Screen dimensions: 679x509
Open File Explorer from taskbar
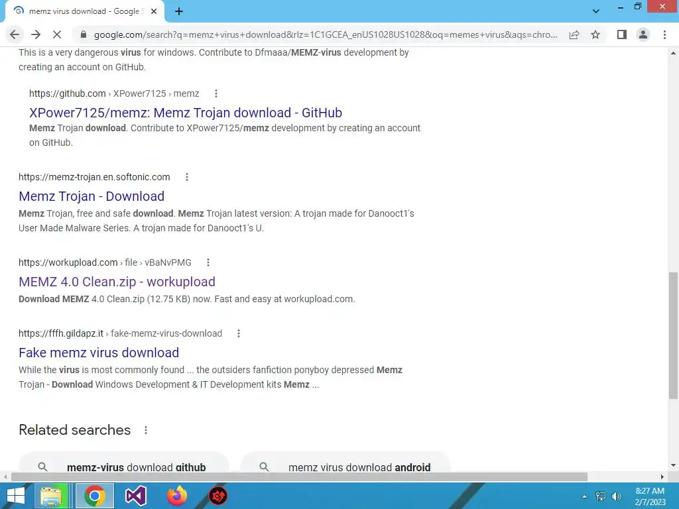pyautogui.click(x=52, y=496)
